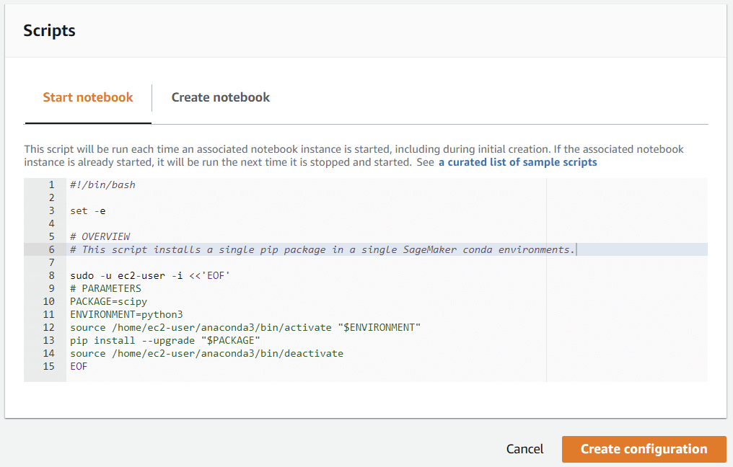Screen dimensions: 733x467
Task: Click the Create configuration button
Action: tap(644, 449)
